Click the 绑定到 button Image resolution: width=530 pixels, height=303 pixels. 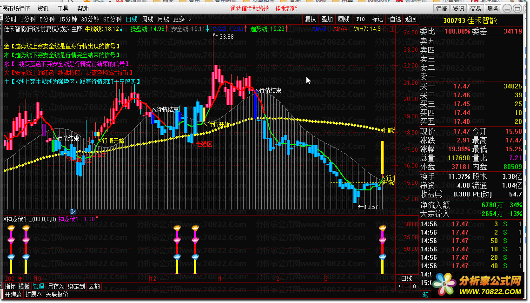click(x=76, y=286)
